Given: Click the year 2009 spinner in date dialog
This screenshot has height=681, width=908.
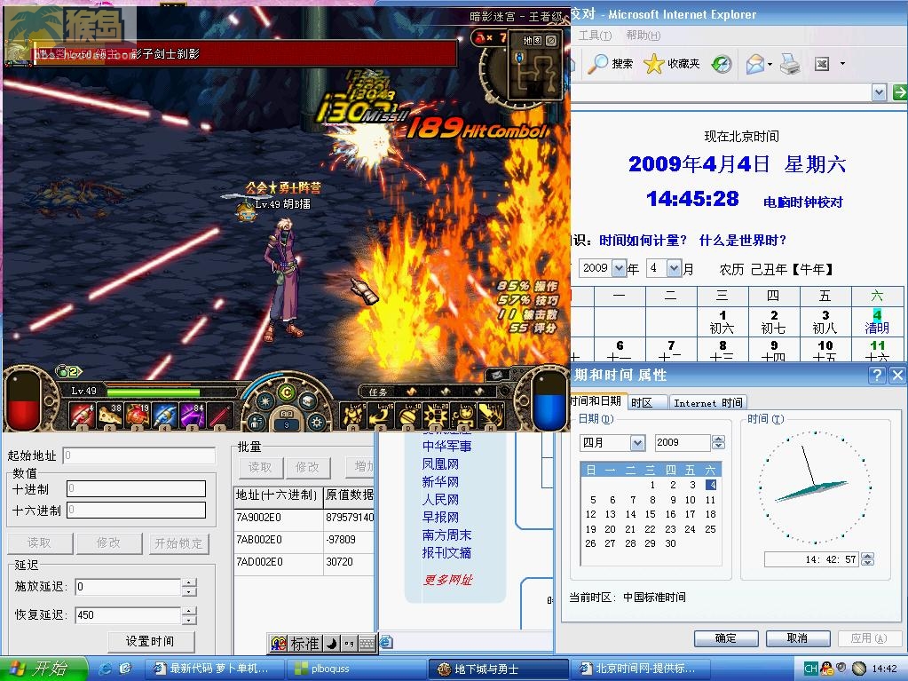Looking at the screenshot, I should click(x=718, y=443).
